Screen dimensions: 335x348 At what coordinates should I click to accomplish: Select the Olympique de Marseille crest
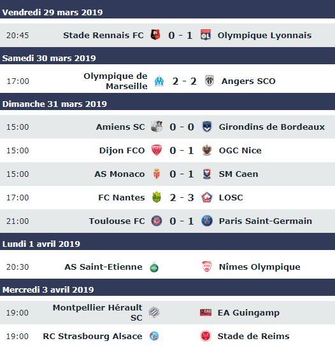159,81
